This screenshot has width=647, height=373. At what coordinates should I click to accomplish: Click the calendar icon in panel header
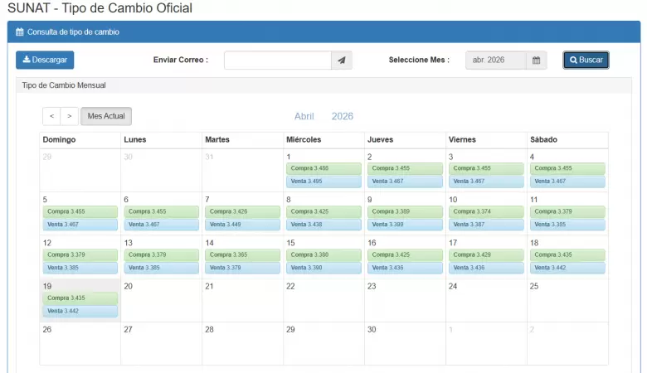(20, 32)
